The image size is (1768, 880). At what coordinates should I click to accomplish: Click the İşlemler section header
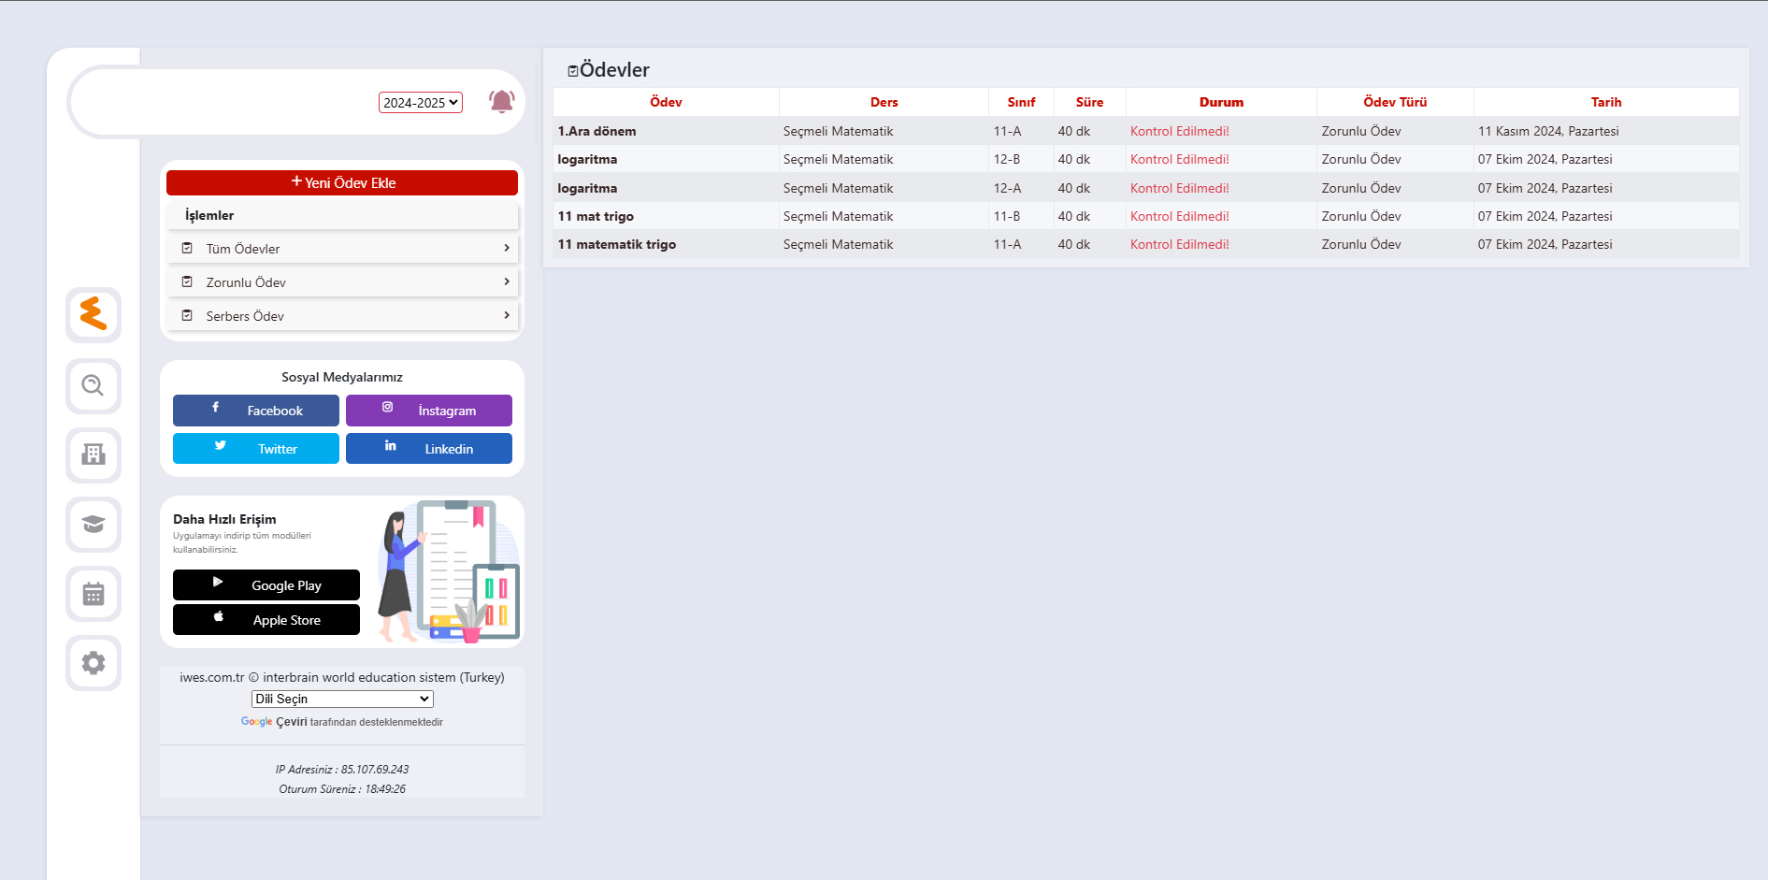[342, 215]
